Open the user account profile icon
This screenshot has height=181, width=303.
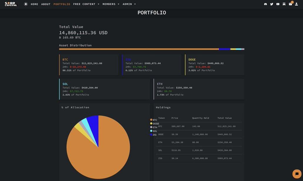pos(297,4)
